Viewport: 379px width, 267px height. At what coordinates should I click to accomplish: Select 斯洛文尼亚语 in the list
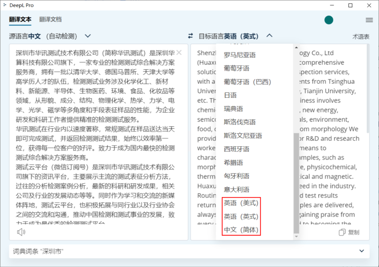tap(243, 136)
